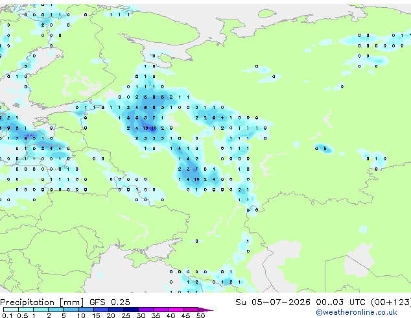
Task: Click the '10' legend scale label
Action: (x=81, y=315)
